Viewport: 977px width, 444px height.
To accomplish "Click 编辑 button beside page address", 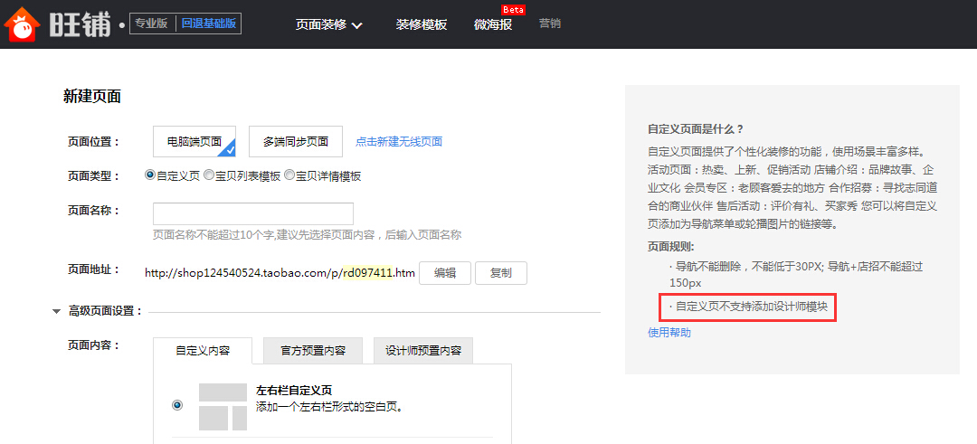I will click(x=444, y=273).
